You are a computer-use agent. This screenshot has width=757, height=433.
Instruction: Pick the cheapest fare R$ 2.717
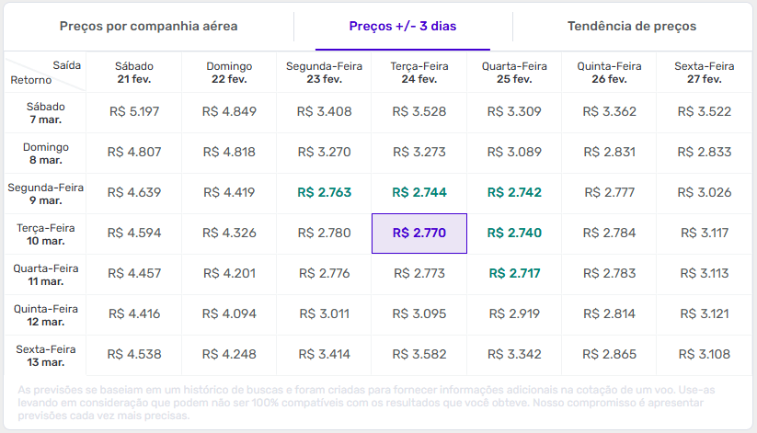tap(514, 273)
